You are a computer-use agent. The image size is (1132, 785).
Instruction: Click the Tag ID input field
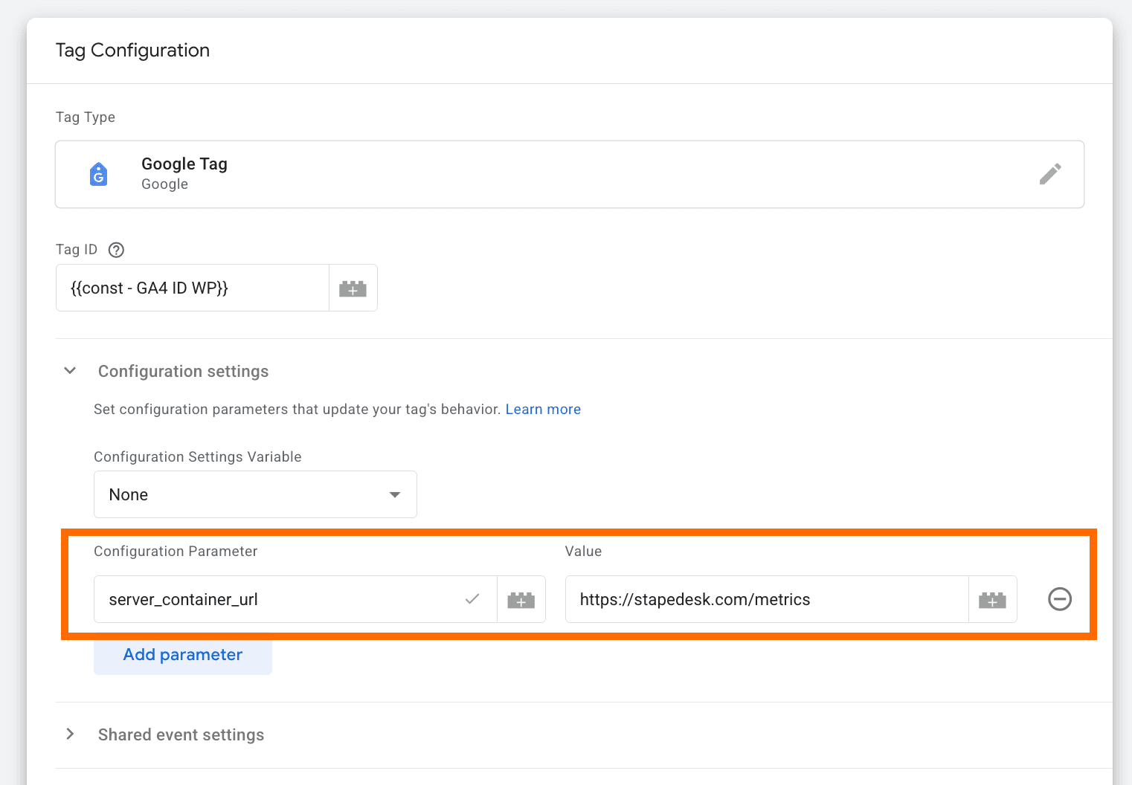tap(193, 288)
